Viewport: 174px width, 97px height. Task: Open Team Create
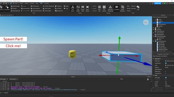click(x=47, y=8)
